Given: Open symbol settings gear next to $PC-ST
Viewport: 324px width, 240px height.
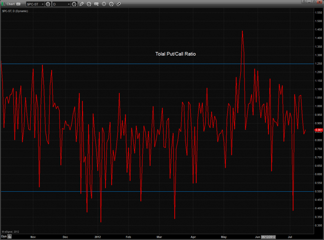Looking at the screenshot, I should [x=48, y=4].
